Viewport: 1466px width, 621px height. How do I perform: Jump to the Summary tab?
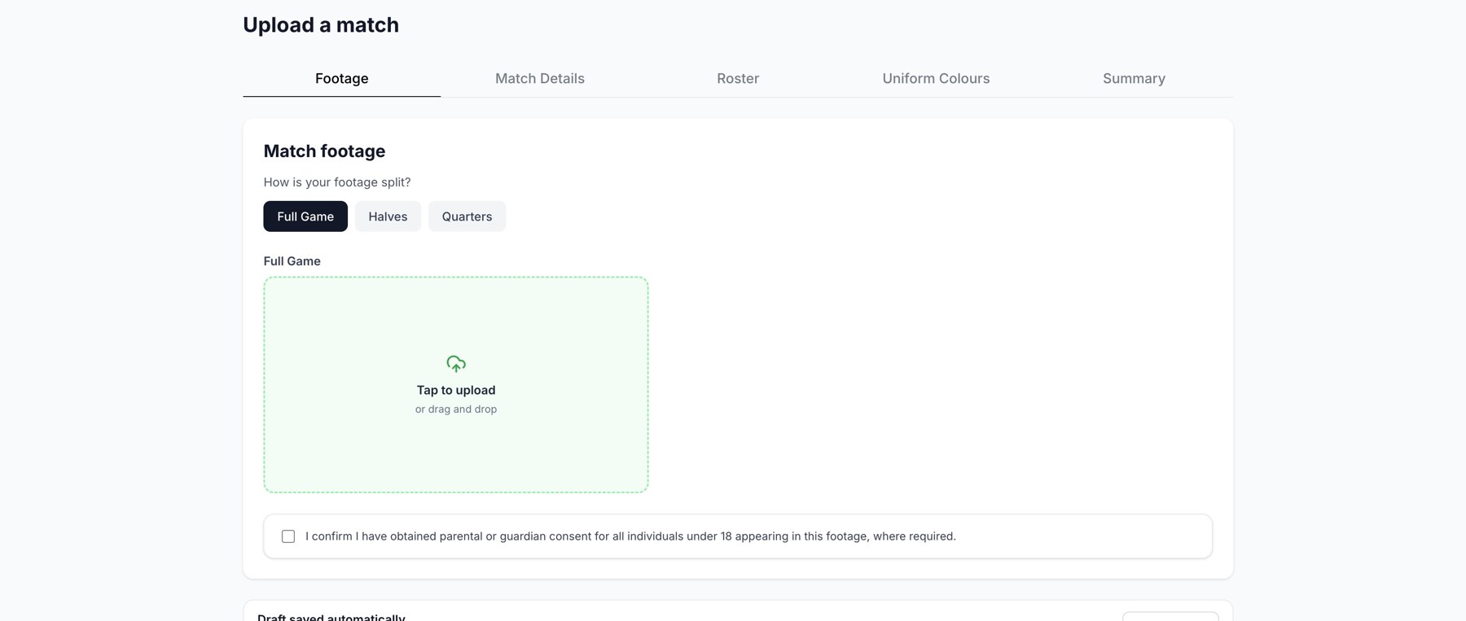click(x=1134, y=78)
